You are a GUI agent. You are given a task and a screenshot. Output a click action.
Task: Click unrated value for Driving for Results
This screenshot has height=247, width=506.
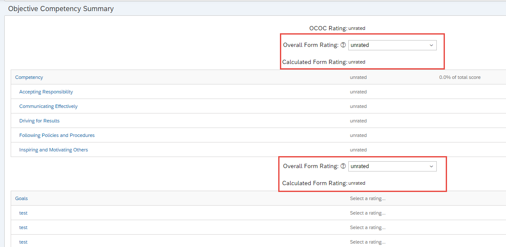[x=359, y=121]
